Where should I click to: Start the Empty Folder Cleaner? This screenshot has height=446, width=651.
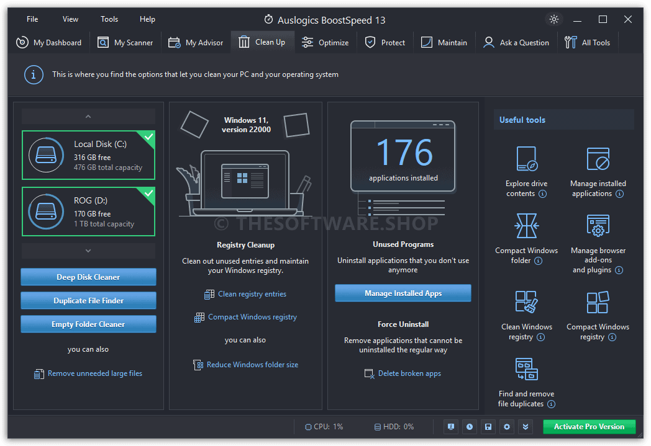88,324
